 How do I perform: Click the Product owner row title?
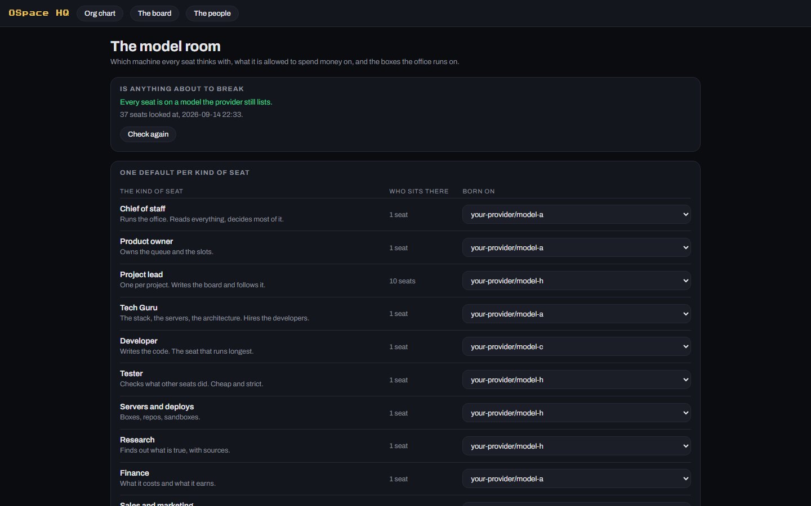point(146,242)
